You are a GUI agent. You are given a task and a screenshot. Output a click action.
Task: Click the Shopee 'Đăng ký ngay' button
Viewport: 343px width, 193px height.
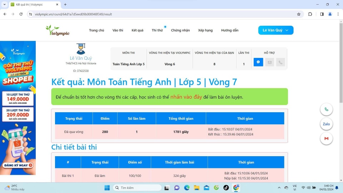(x=18, y=165)
